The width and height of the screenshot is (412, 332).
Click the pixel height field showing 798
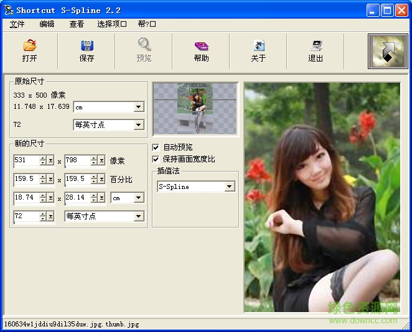click(x=77, y=160)
